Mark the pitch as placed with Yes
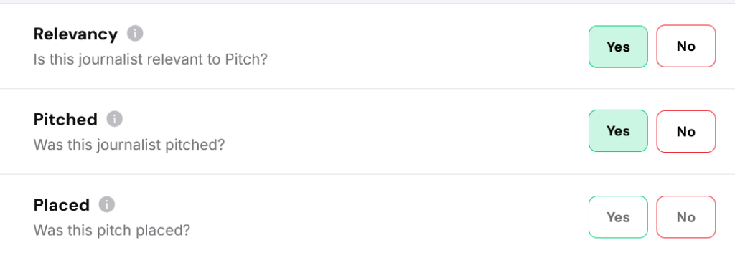 click(618, 217)
